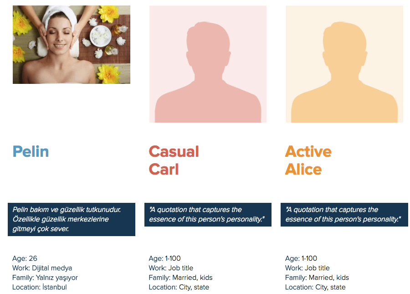Select Casual Carl's pink silhouette avatar

pos(208,64)
